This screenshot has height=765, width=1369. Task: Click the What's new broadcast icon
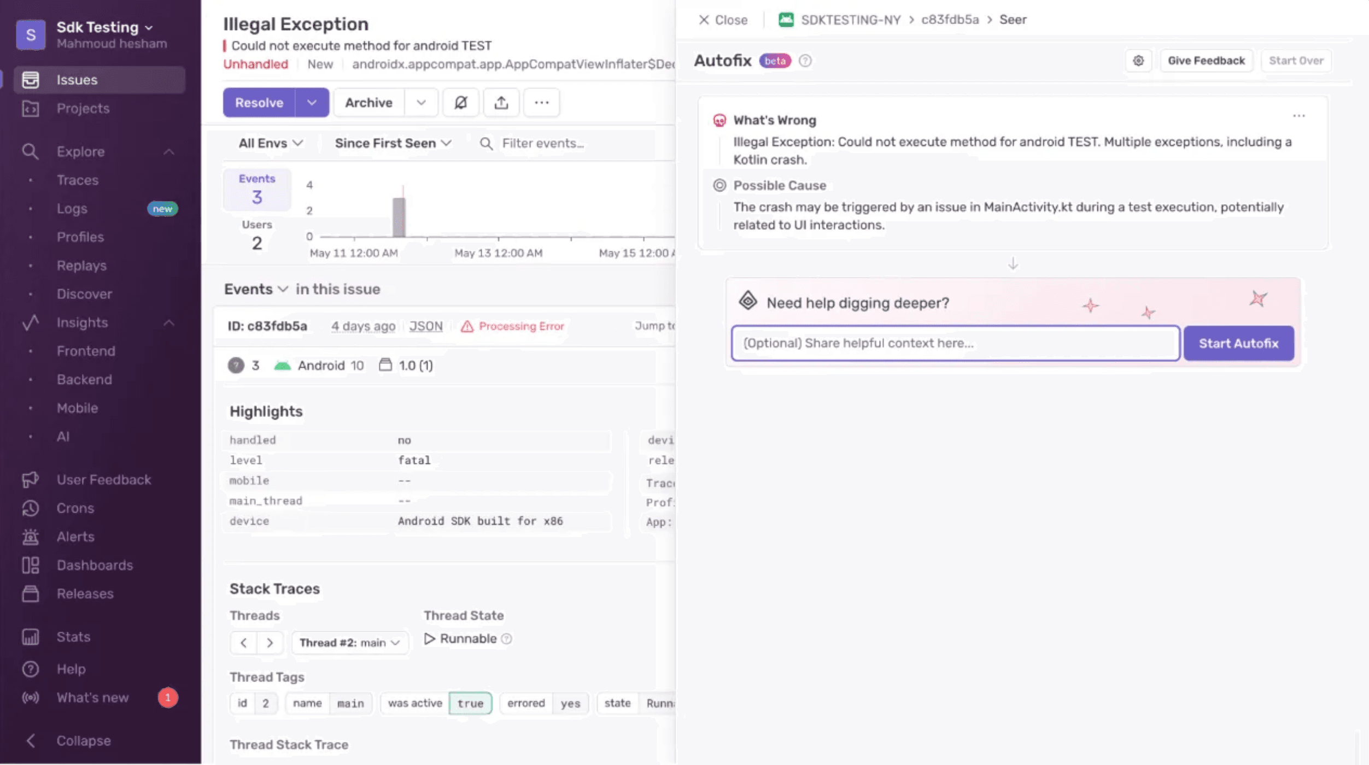click(30, 697)
